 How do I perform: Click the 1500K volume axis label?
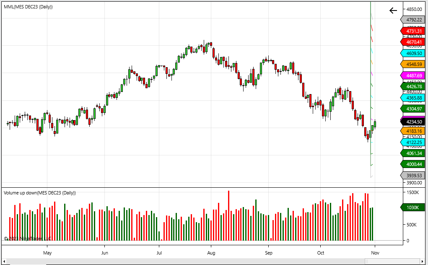click(413, 192)
